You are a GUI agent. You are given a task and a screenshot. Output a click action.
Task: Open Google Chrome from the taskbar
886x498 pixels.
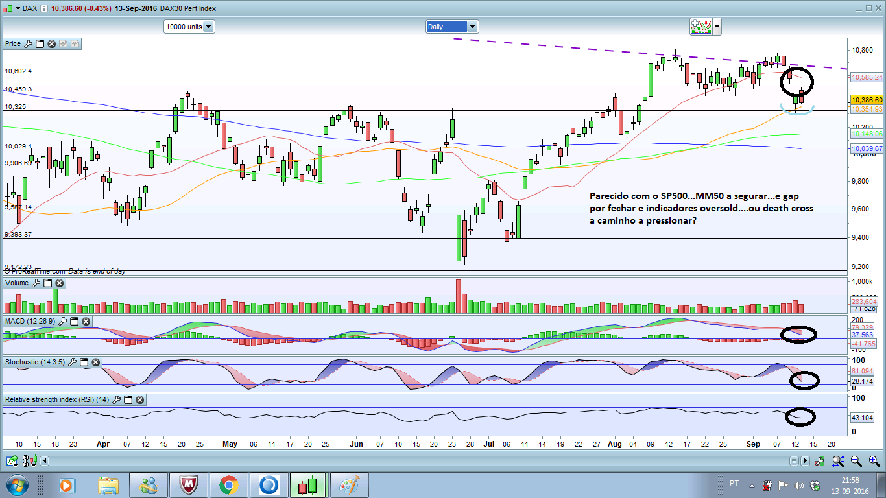(228, 484)
